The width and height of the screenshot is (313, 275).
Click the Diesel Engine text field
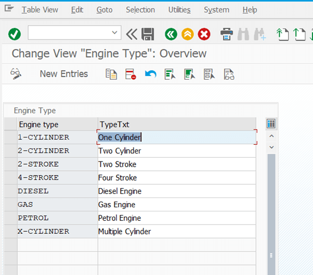point(177,191)
